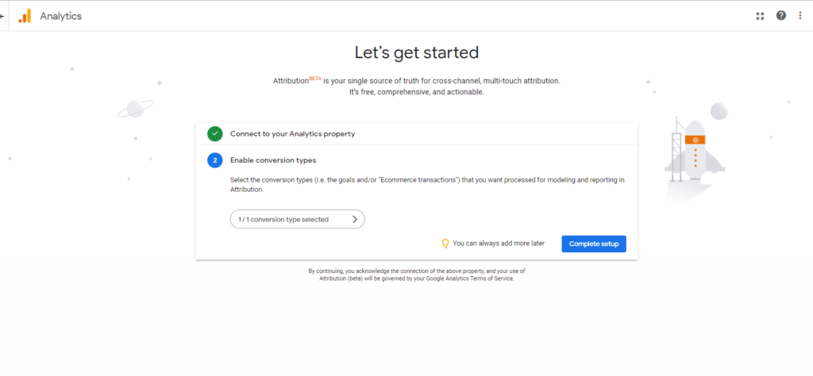Viewport: 813px width, 376px height.
Task: Open the Google apps grid icon
Action: (760, 16)
